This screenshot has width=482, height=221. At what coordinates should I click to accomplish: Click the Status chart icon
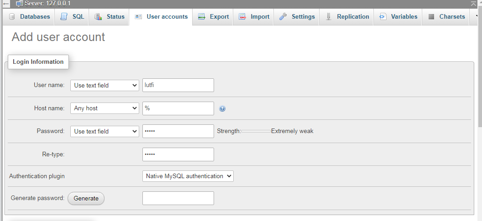(98, 16)
